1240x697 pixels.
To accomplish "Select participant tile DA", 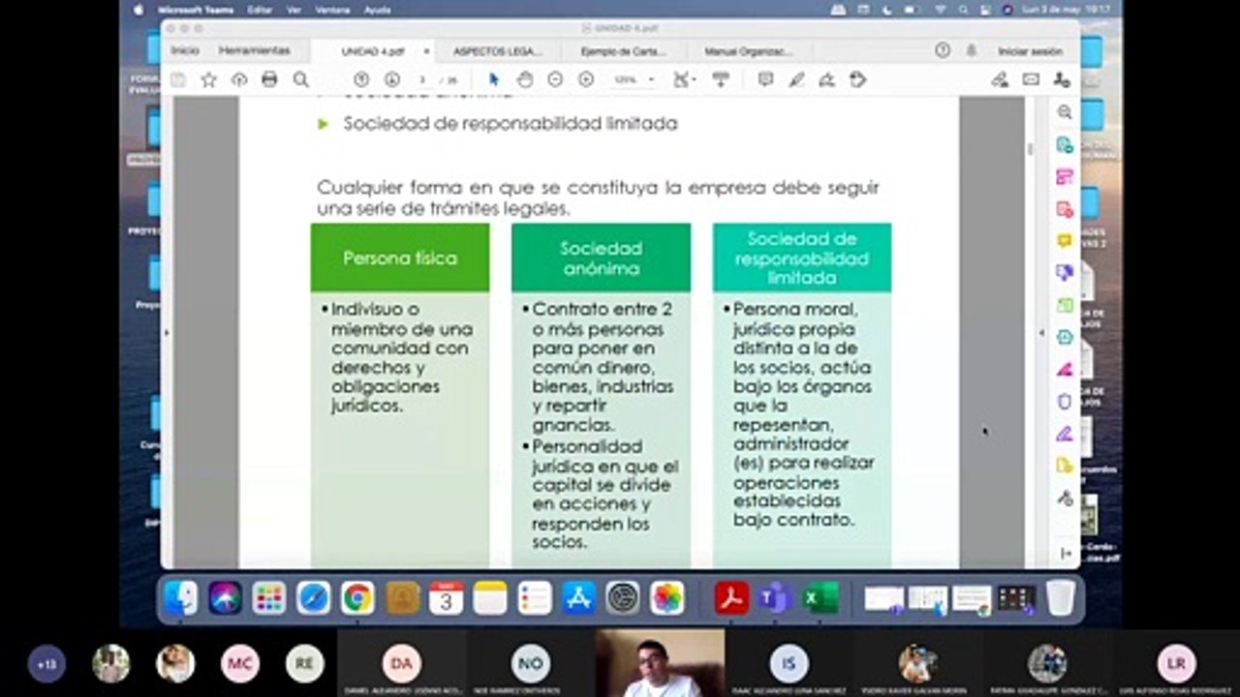I will [x=401, y=664].
